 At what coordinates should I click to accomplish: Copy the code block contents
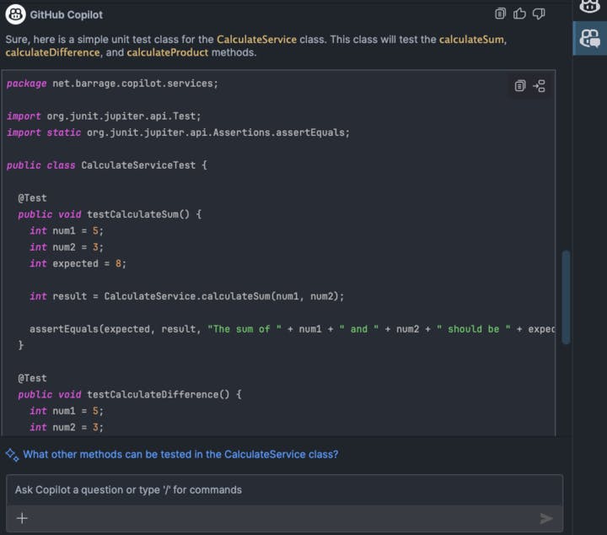[x=520, y=85]
